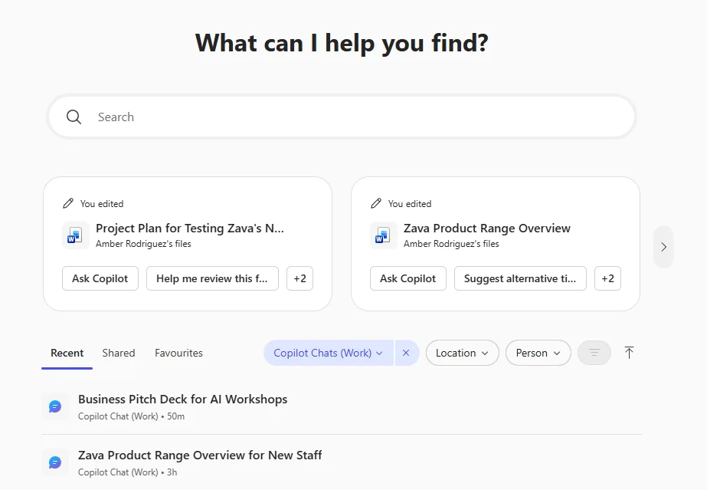Clear the Copilot Chats (Work) filter
The height and width of the screenshot is (490, 707).
pos(406,353)
